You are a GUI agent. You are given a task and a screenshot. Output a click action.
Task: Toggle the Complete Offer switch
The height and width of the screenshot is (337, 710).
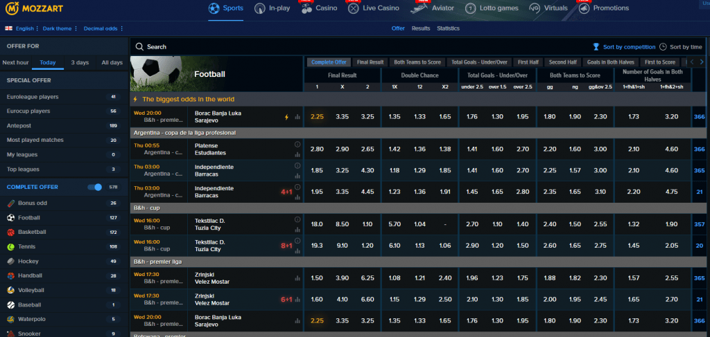pos(94,187)
